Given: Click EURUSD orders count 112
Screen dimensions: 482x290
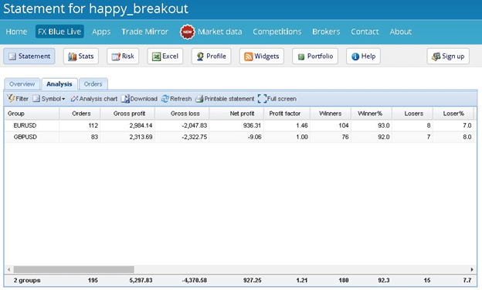Looking at the screenshot, I should point(93,125).
